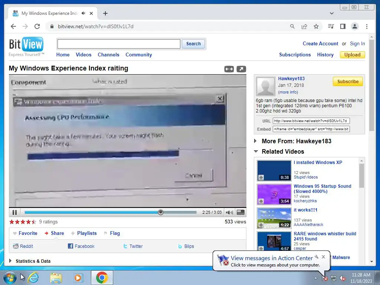
Task: Open Hawkeye183 channel link
Action: [x=291, y=79]
